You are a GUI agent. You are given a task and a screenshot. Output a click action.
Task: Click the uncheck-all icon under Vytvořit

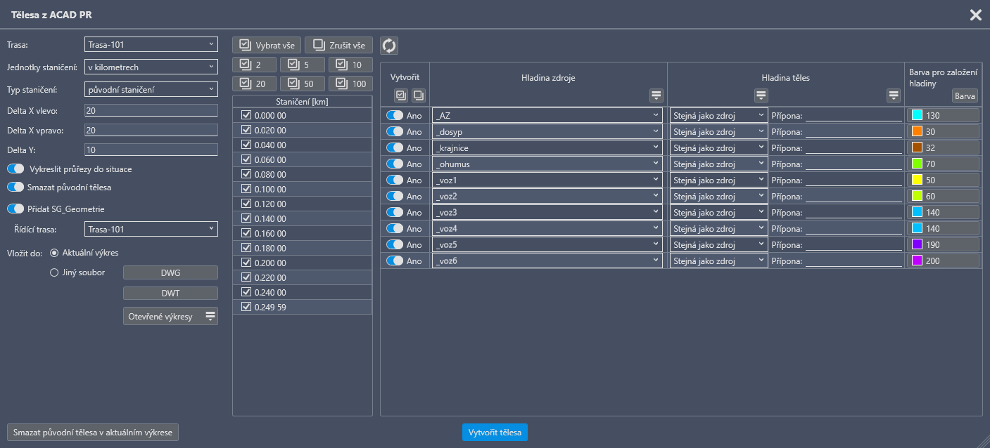418,95
